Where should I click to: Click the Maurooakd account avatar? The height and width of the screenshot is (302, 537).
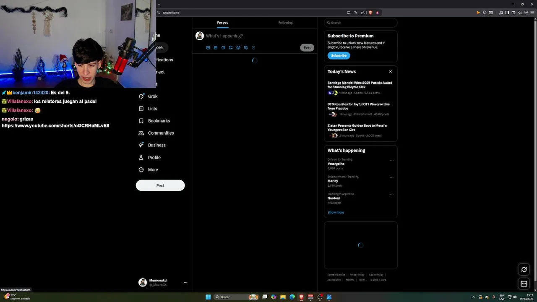click(x=143, y=283)
